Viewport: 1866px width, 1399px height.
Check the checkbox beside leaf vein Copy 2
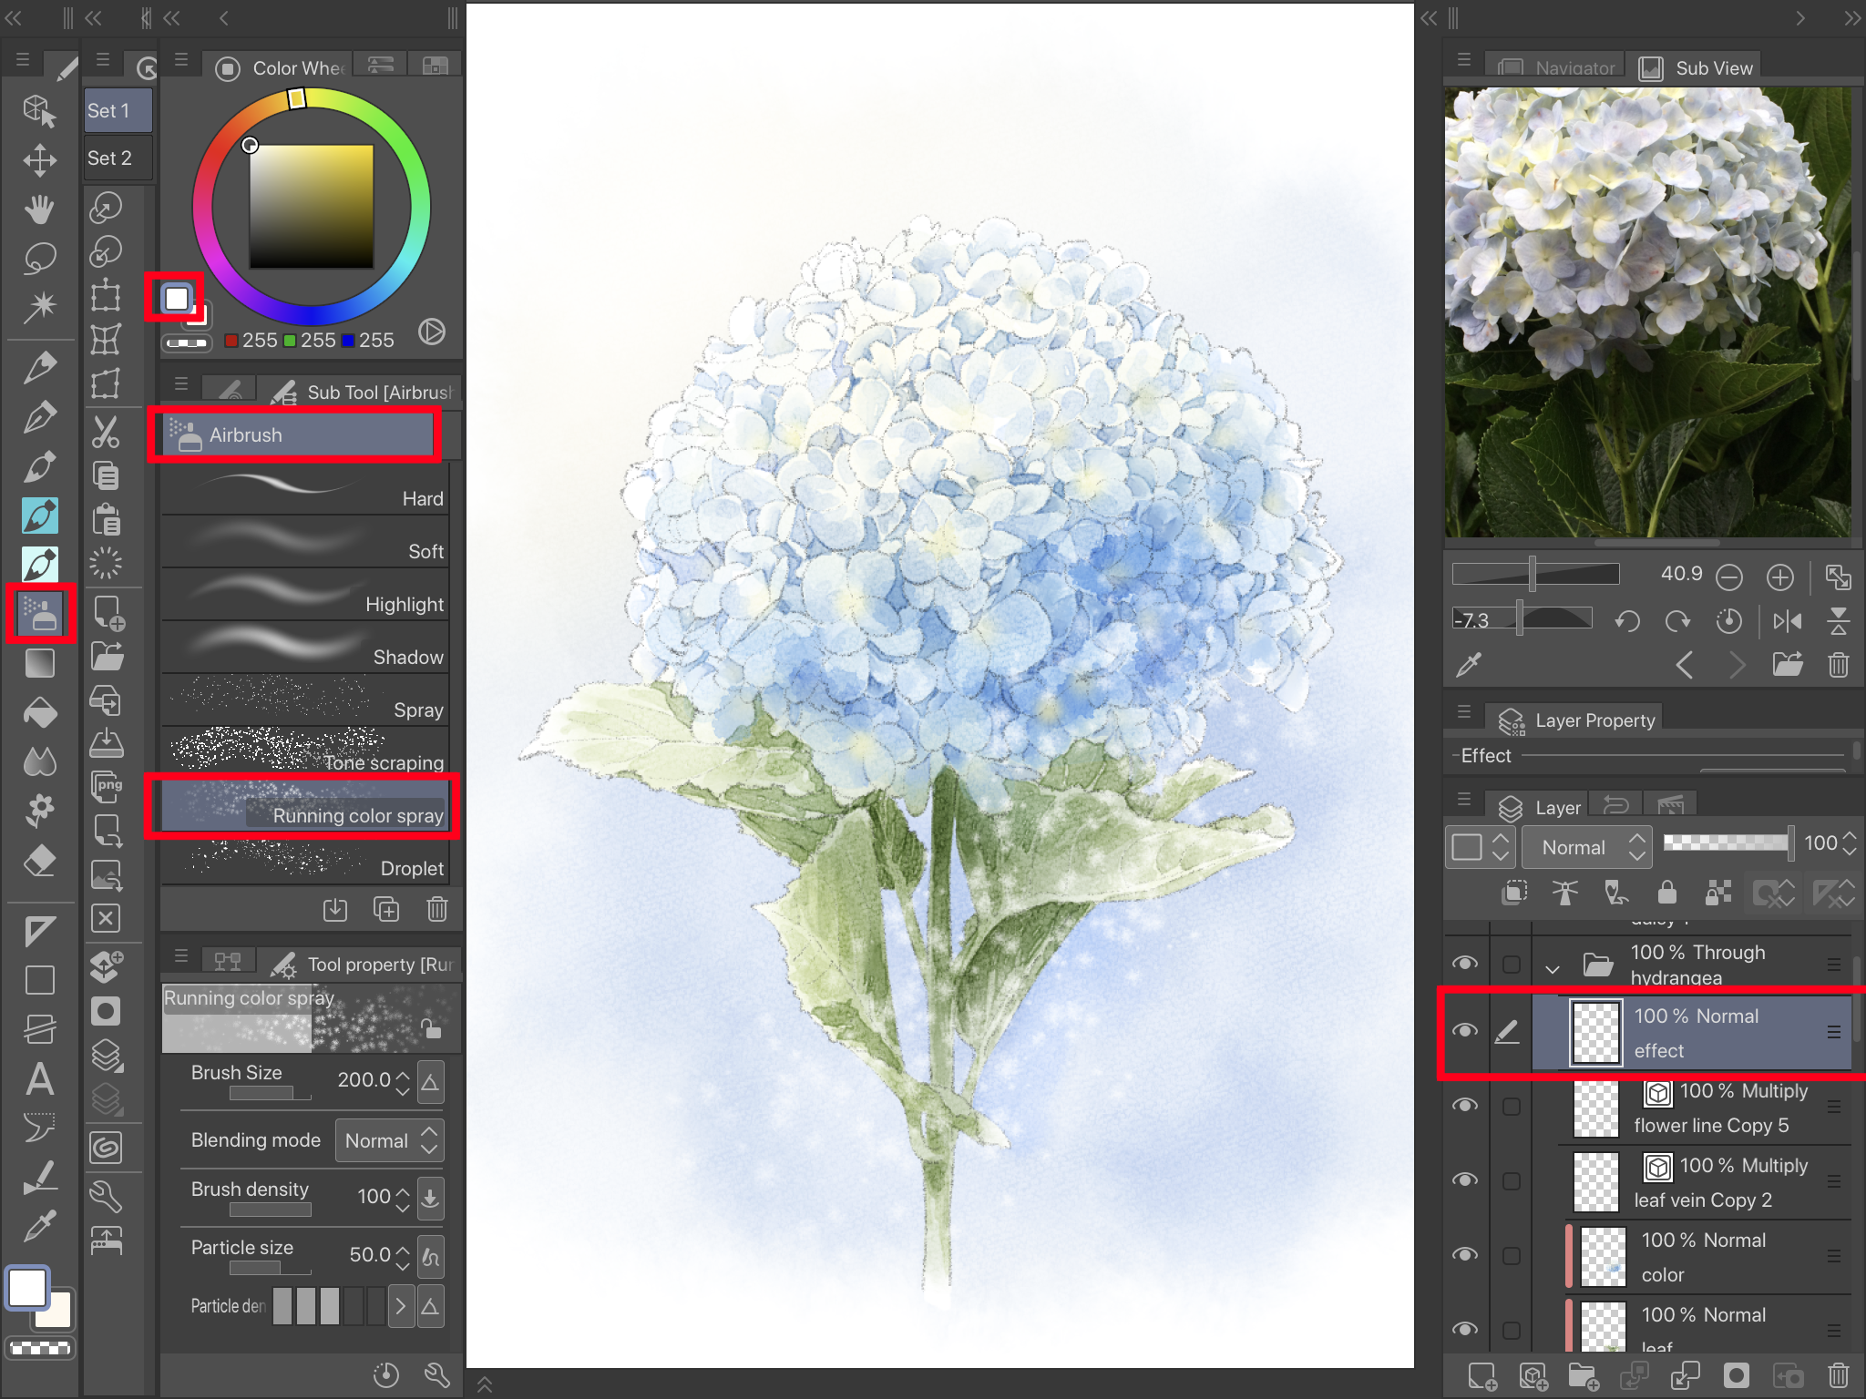click(x=1512, y=1180)
